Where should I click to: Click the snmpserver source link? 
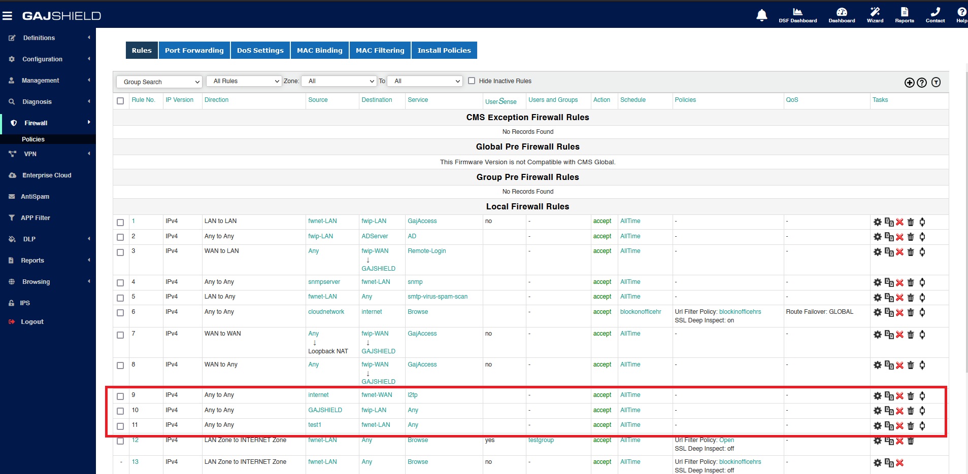tap(324, 282)
